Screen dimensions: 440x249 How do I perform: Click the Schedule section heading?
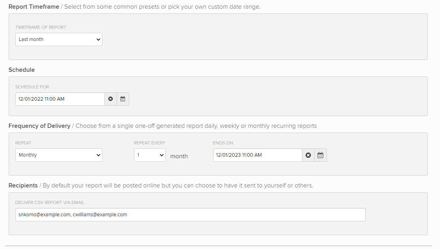coord(22,70)
